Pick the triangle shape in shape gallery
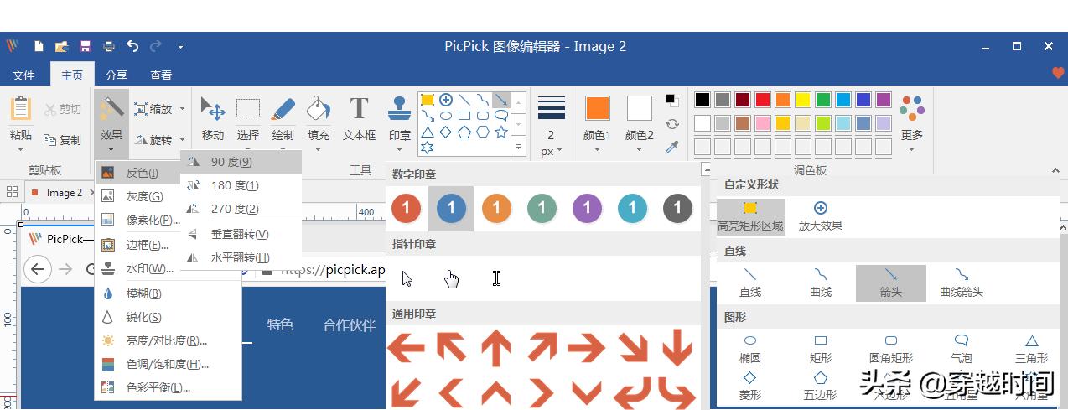 pos(428,132)
